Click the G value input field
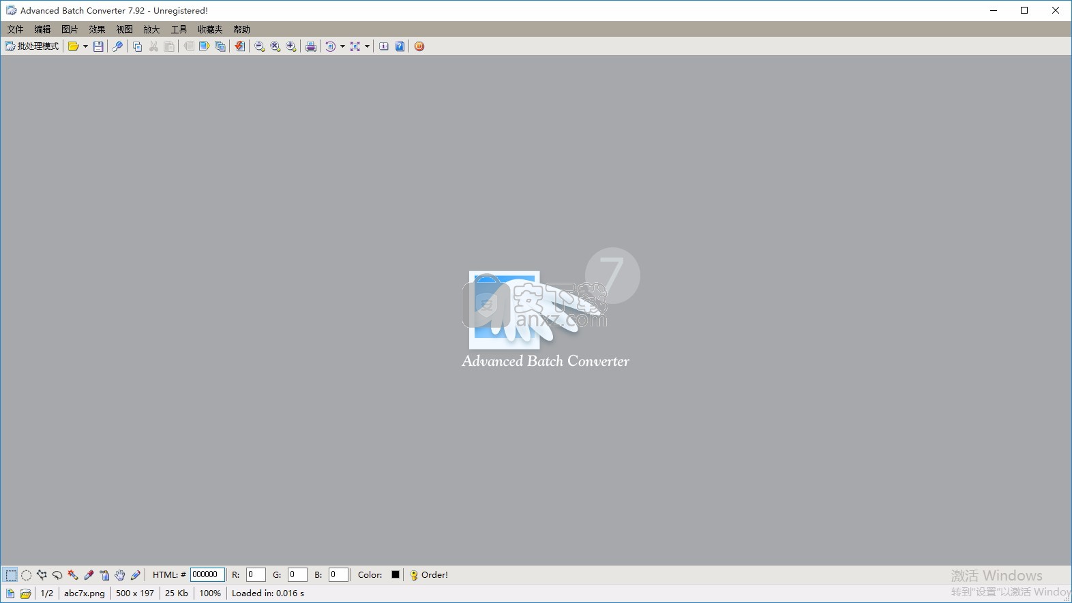This screenshot has height=603, width=1072. pyautogui.click(x=297, y=575)
